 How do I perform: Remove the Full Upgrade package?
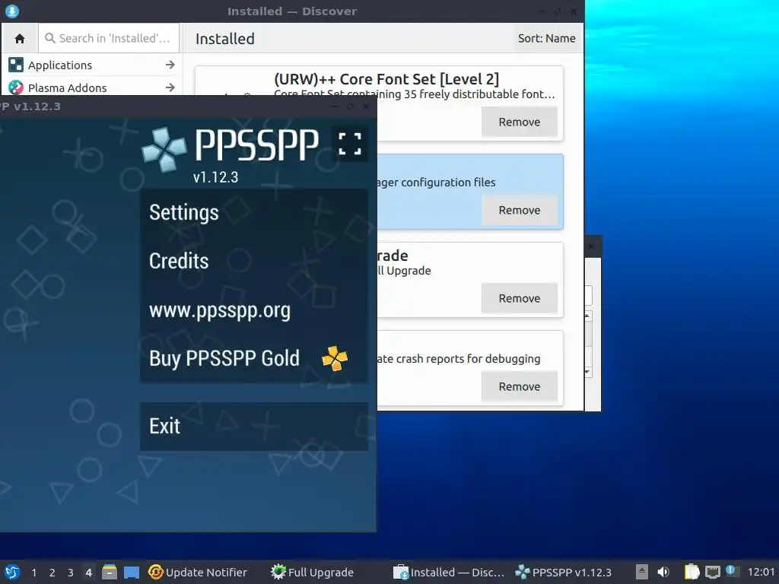pos(519,298)
